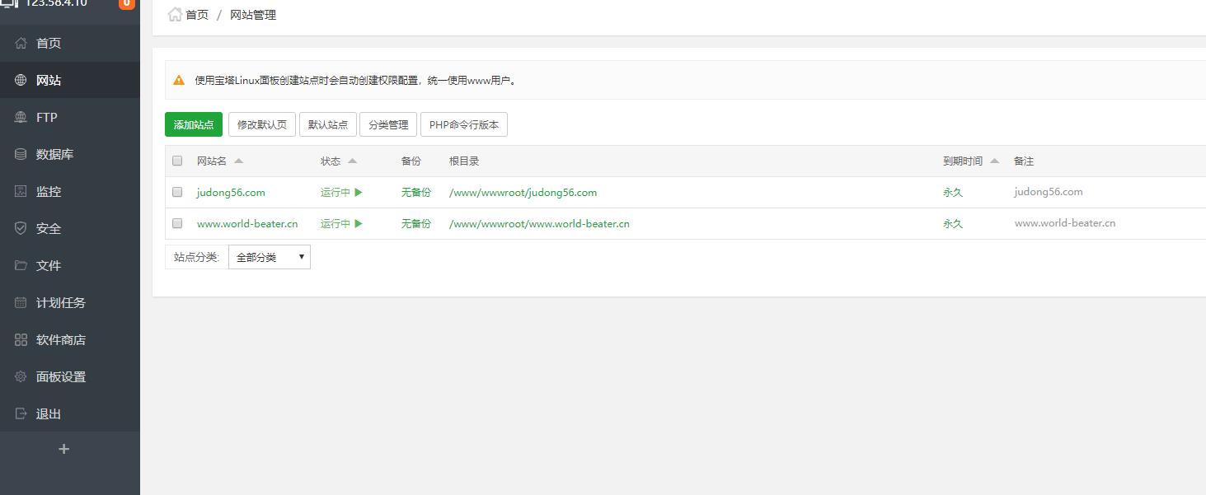Click the home icon in the sidebar

point(21,43)
